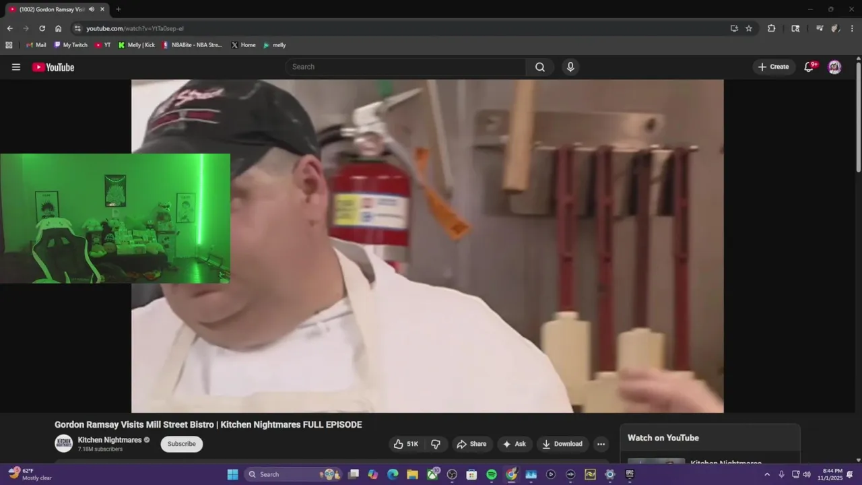
Task: Open Windows Start button
Action: pyautogui.click(x=232, y=474)
